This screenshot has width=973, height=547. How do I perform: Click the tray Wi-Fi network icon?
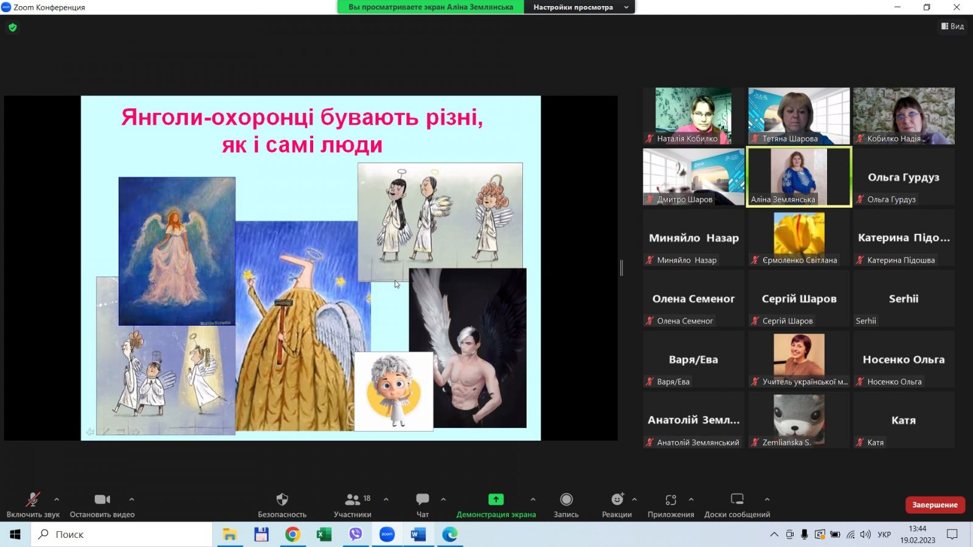[850, 534]
